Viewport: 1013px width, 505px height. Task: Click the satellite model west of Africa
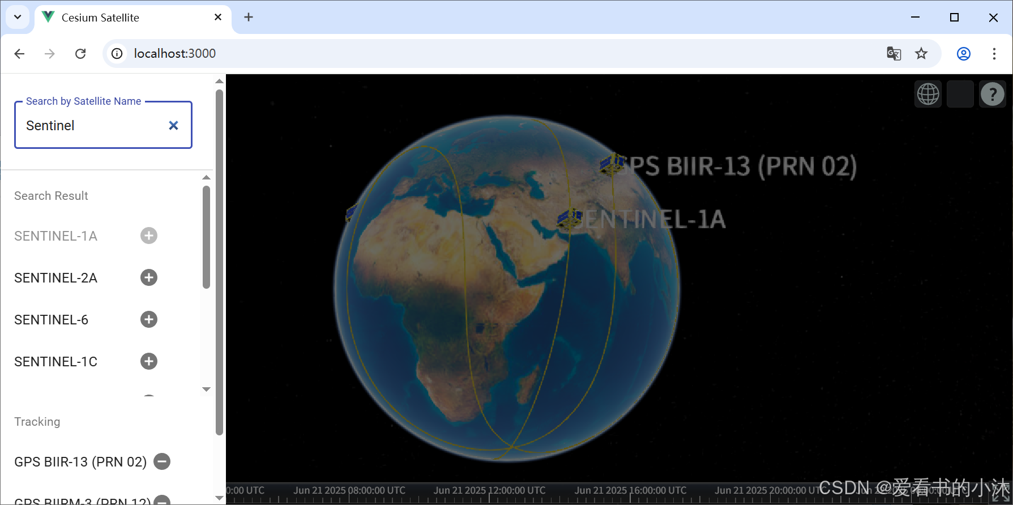pos(351,213)
